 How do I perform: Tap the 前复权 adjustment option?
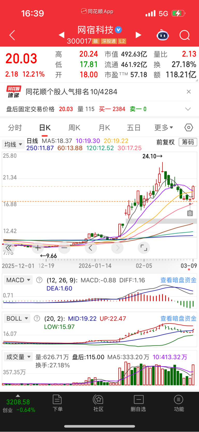[x=166, y=142]
